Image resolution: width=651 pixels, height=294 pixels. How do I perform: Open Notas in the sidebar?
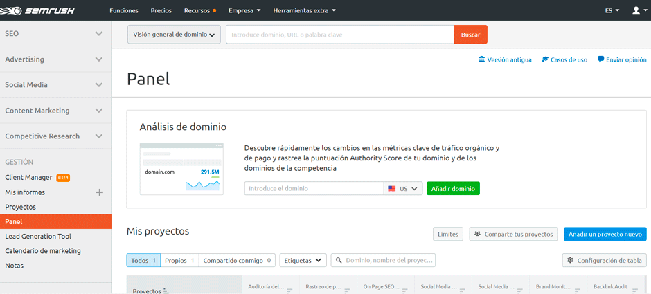click(x=14, y=266)
